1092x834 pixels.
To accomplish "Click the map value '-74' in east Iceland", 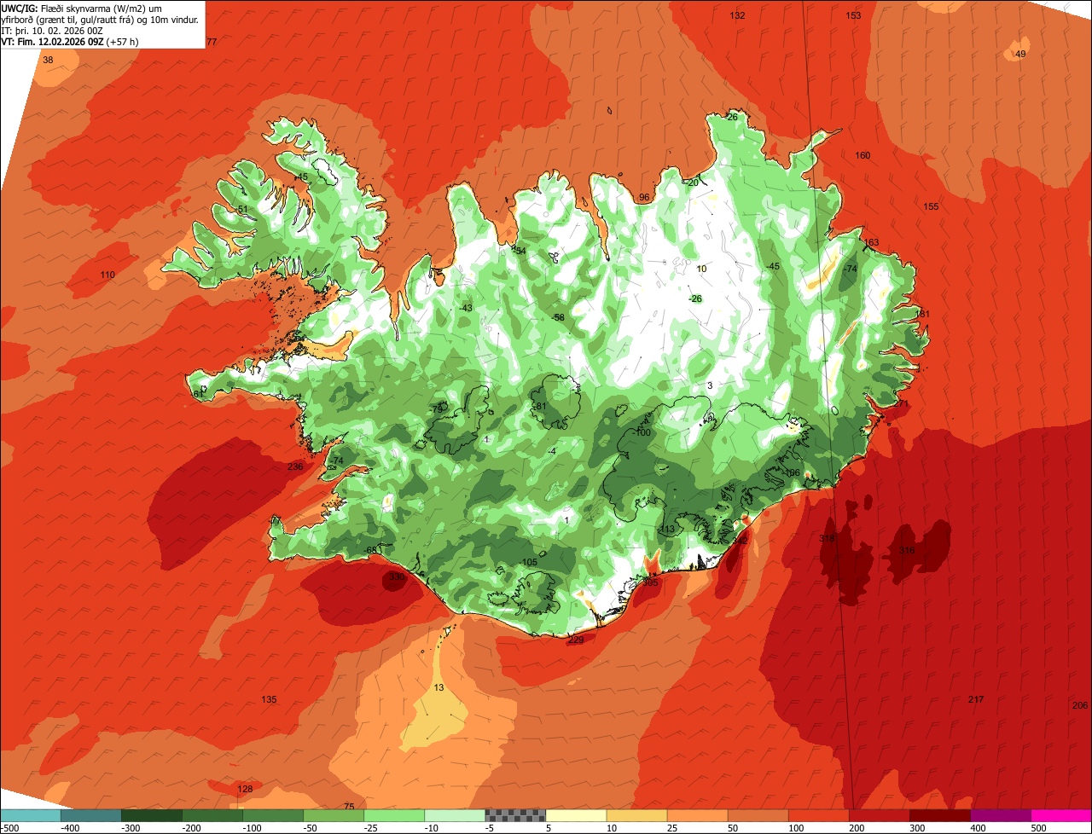I will click(x=849, y=269).
